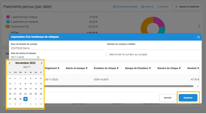The height and width of the screenshot is (114, 206).
Task: Select November 15 in calendar
Action: click(20, 89)
